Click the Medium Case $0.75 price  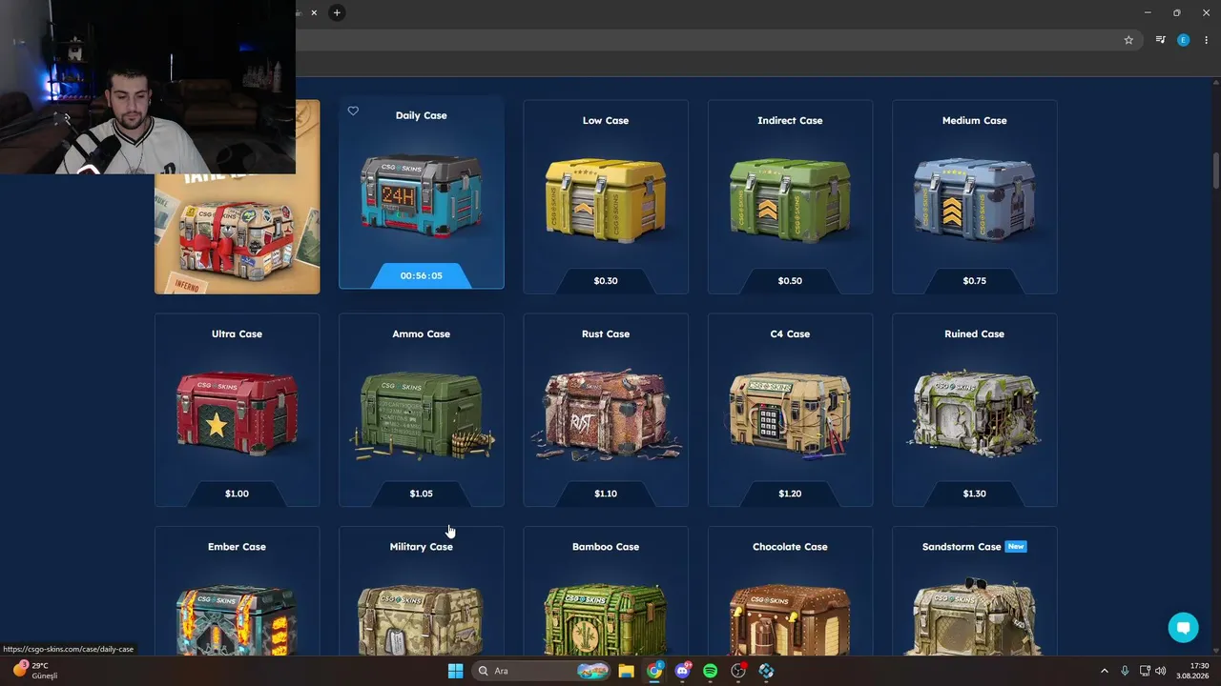[x=974, y=281]
